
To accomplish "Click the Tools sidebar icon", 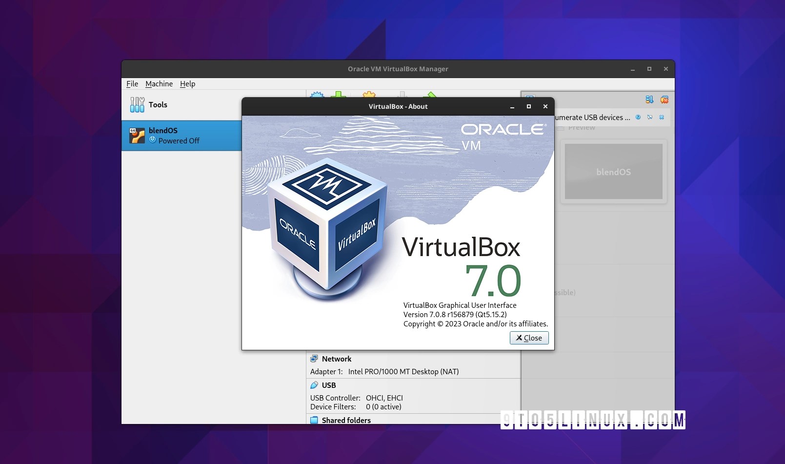I will pyautogui.click(x=137, y=104).
